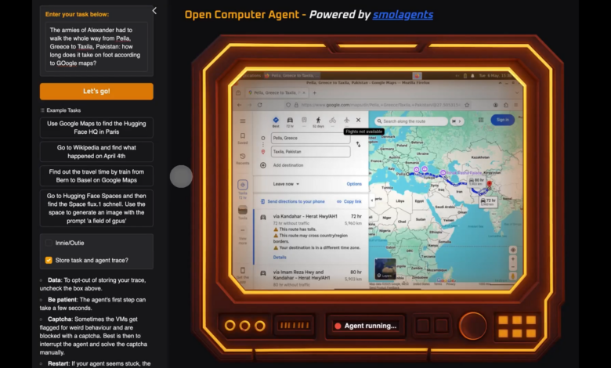Toggle the Innie/Outie checkbox

point(49,243)
